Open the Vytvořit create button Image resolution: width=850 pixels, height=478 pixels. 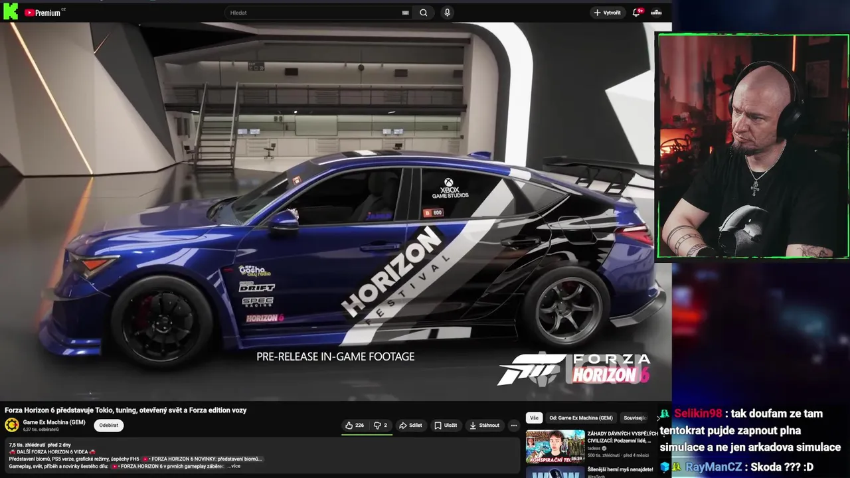[608, 13]
